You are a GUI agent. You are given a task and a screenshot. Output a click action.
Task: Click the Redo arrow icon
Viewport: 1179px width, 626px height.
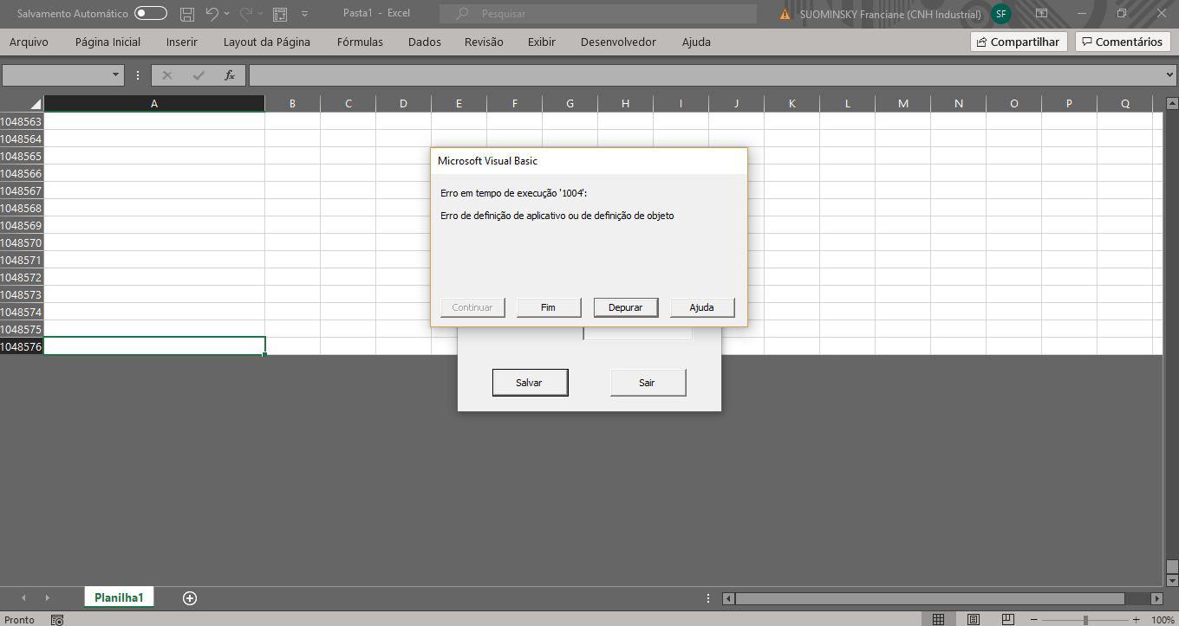click(x=246, y=14)
